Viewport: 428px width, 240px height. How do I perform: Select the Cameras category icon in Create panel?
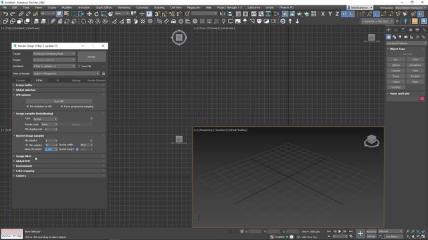[x=406, y=37]
